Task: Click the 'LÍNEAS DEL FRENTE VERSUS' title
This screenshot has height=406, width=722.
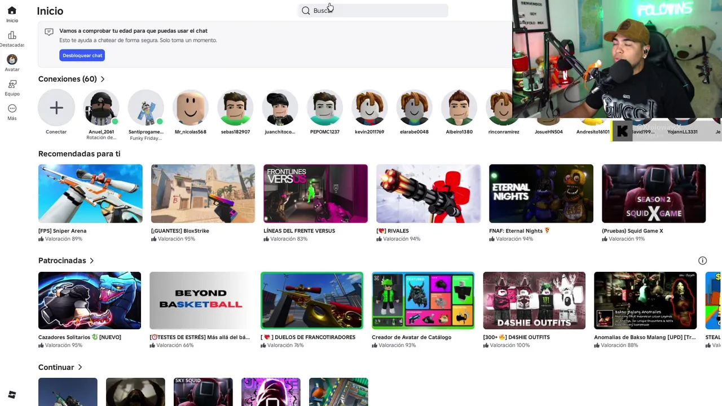Action: coord(299,231)
